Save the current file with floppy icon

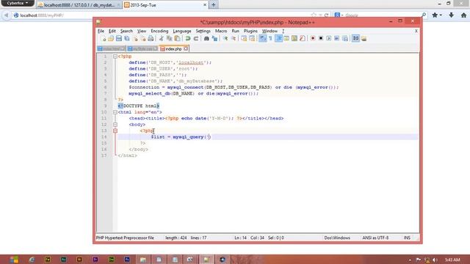coord(119,39)
